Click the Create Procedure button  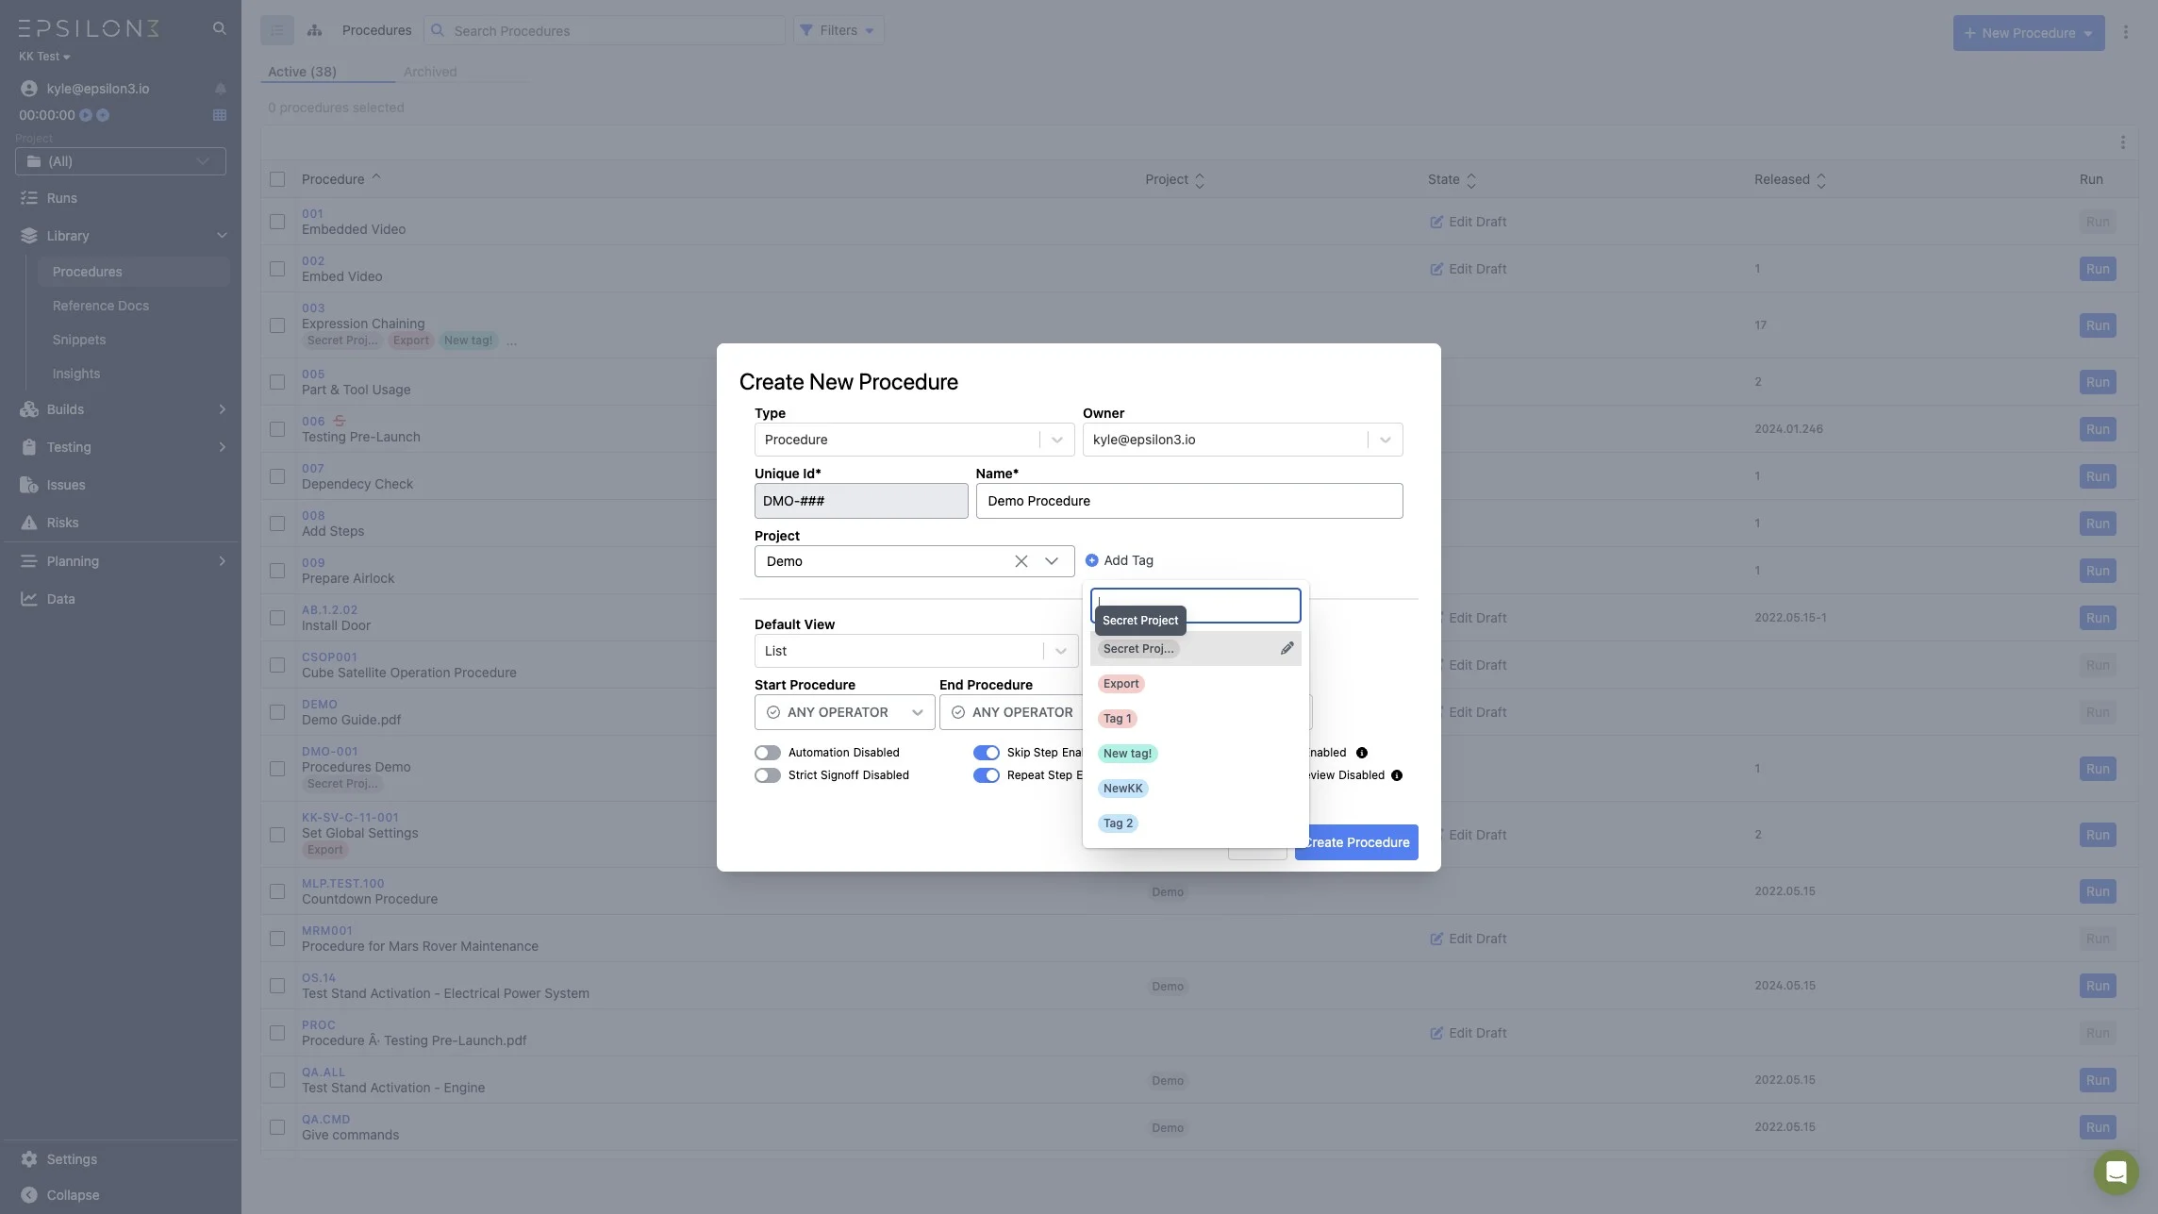pos(1356,842)
